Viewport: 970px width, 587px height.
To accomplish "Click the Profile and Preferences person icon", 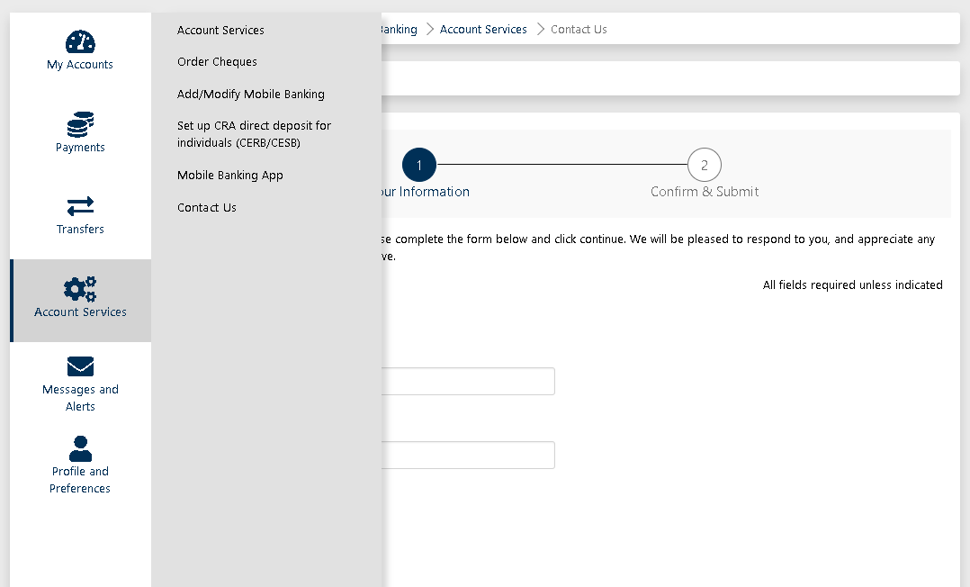I will click(x=80, y=448).
